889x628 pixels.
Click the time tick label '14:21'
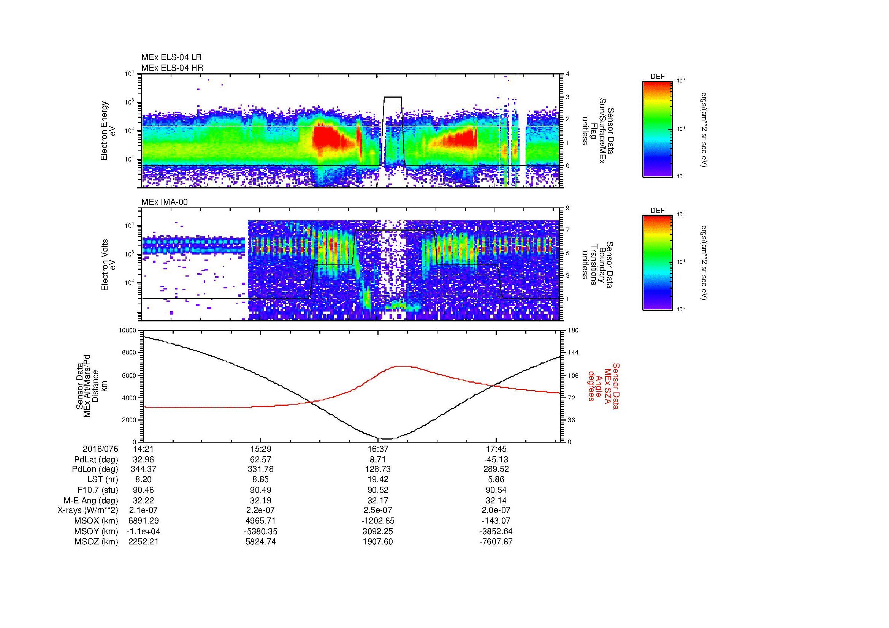tap(144, 449)
